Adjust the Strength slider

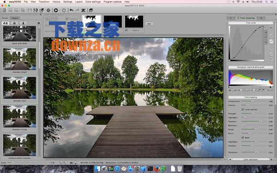[254, 113]
